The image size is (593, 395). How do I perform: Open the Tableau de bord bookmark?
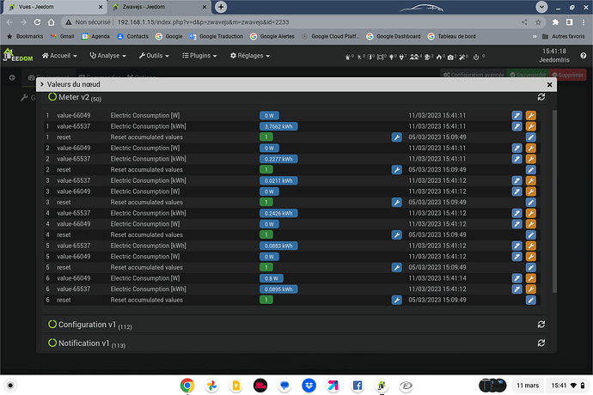[x=451, y=36]
